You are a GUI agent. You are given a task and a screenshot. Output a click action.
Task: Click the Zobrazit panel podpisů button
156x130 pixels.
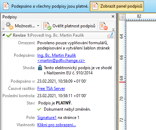tap(117, 6)
